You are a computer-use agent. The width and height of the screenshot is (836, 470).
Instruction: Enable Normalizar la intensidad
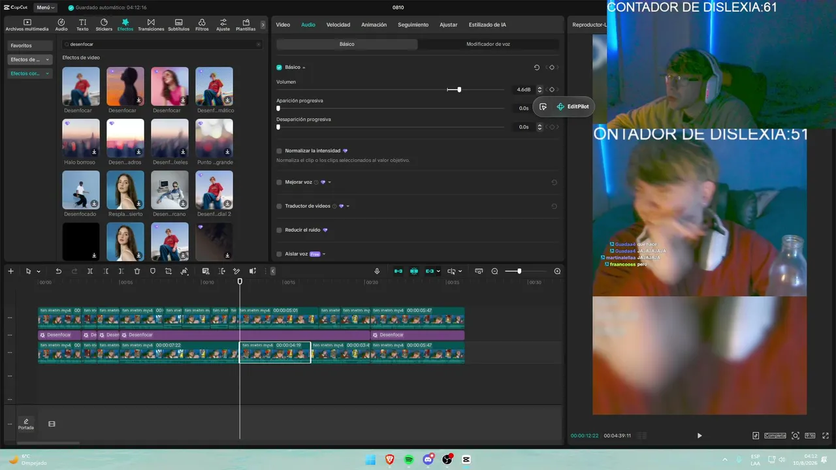click(x=279, y=151)
